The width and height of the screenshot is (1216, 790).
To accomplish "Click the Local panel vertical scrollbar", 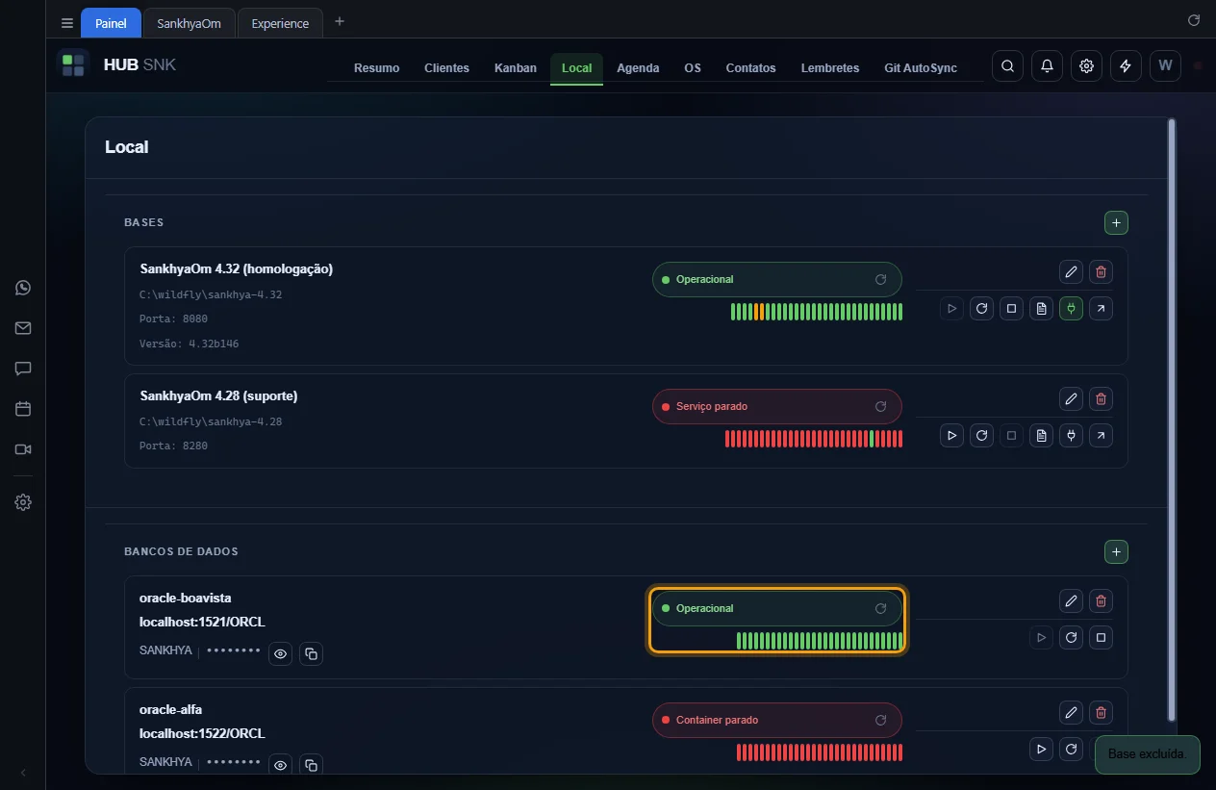I will coord(1171,420).
